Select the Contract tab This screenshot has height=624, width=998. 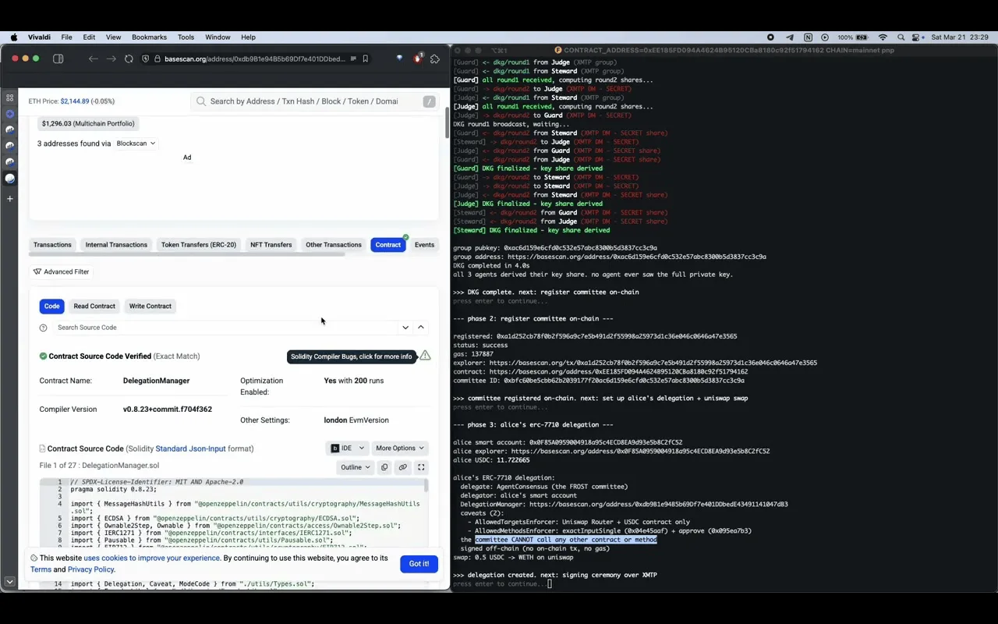[x=388, y=245]
